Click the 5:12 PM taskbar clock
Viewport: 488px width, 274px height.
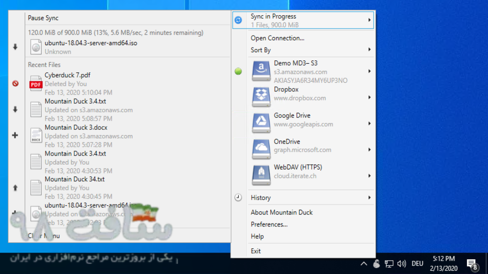(x=444, y=259)
